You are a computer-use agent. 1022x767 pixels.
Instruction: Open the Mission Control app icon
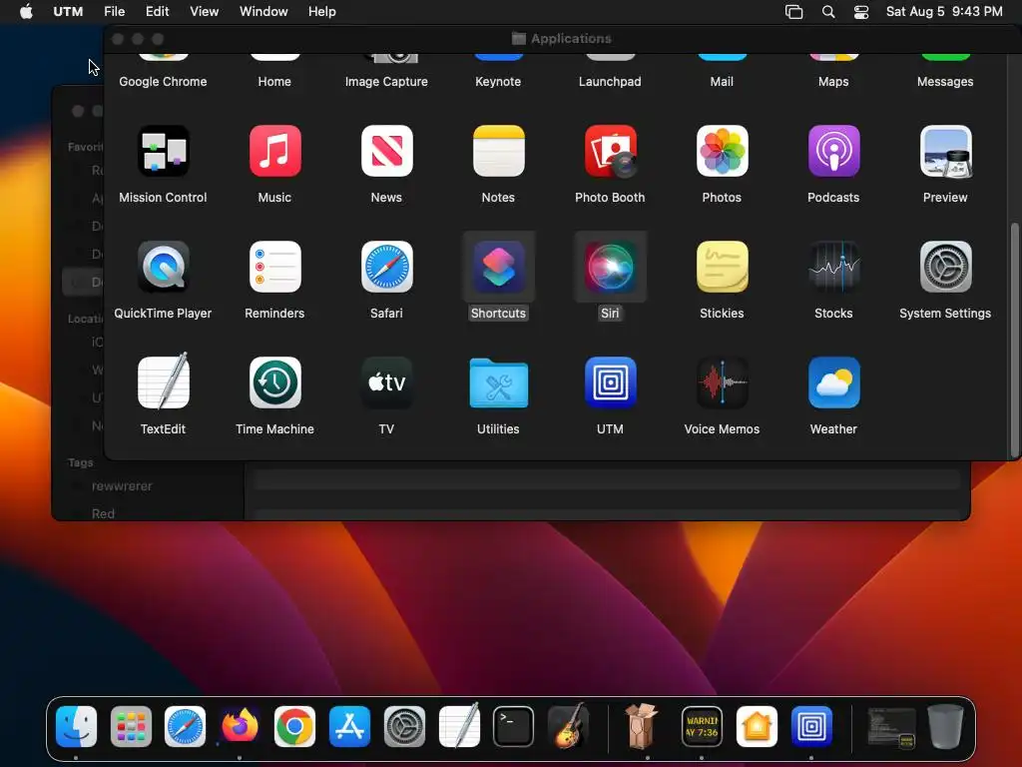(x=163, y=152)
